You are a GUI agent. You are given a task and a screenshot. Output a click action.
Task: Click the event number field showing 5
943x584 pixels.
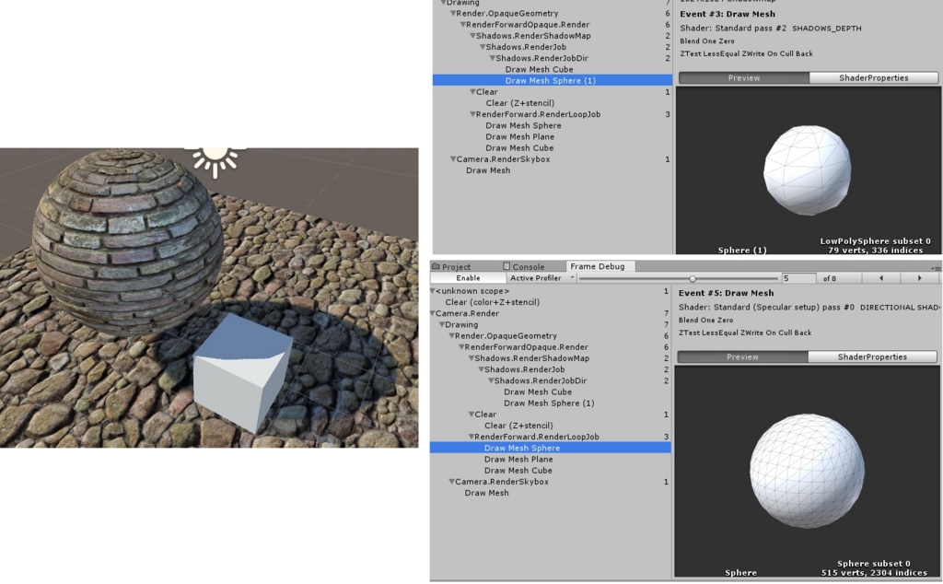point(798,278)
